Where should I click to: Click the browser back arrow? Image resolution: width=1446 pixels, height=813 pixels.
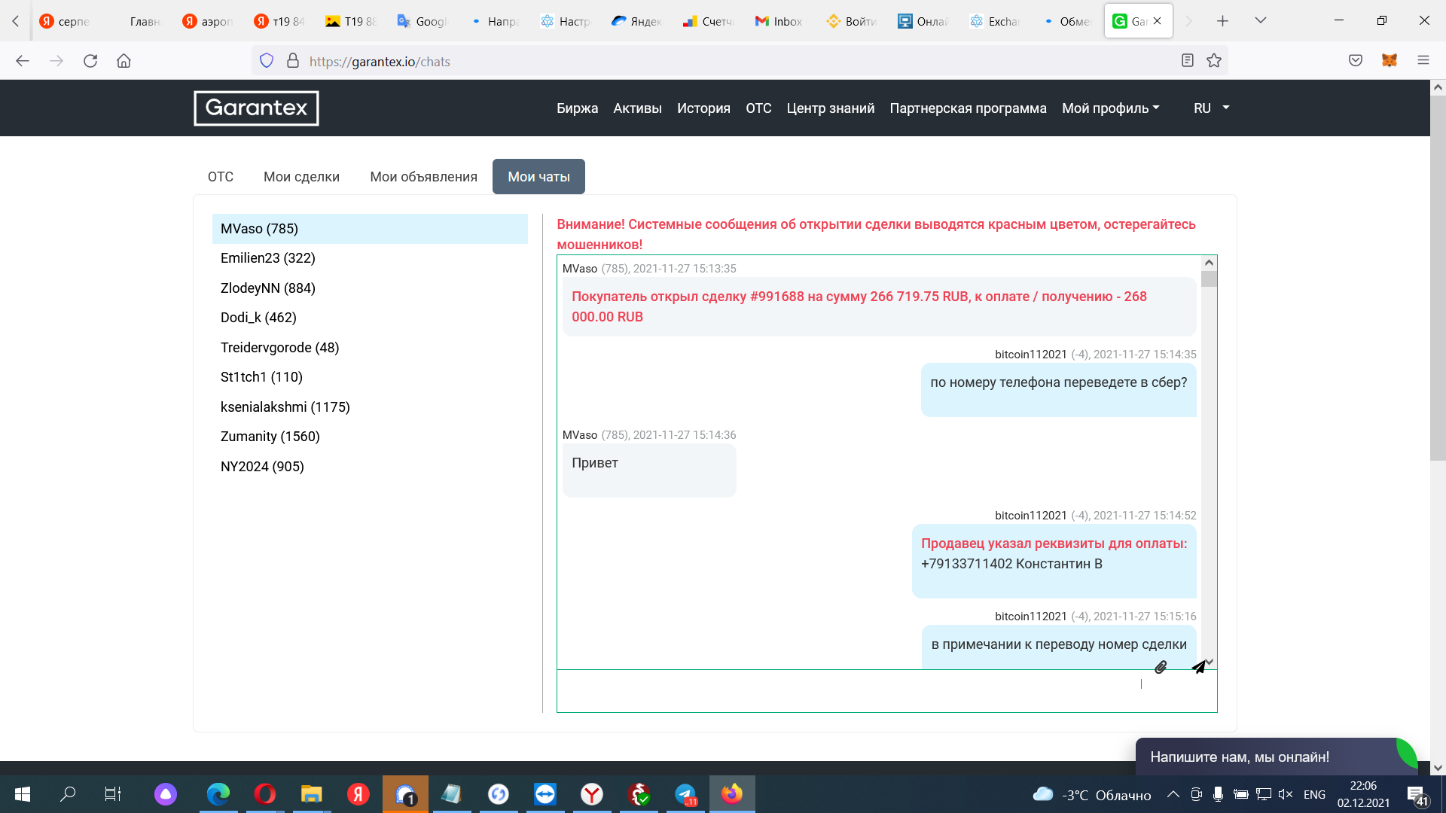click(23, 61)
